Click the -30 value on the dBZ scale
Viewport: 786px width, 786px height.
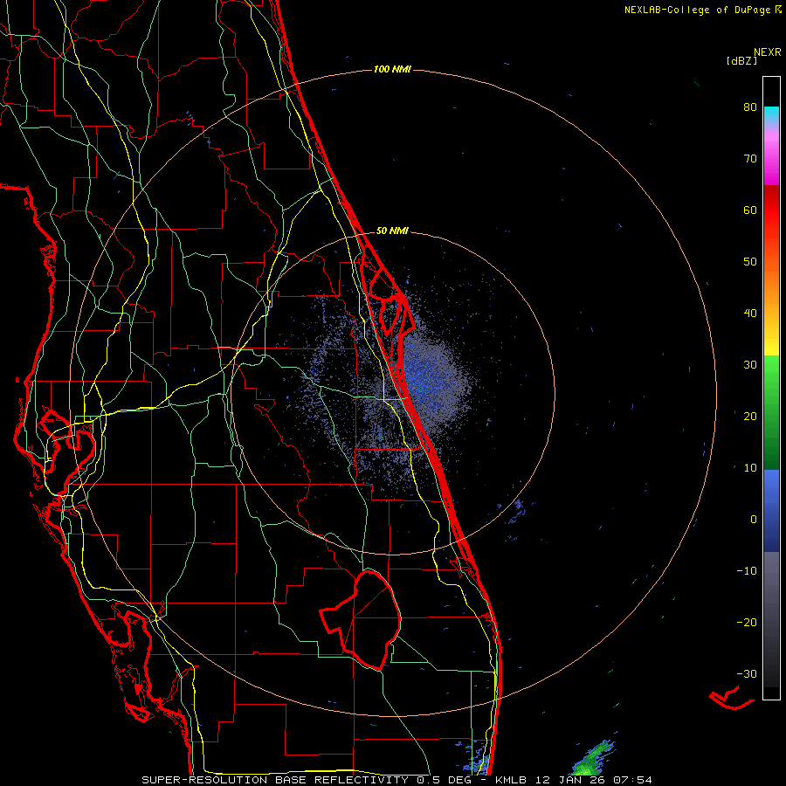pyautogui.click(x=747, y=673)
